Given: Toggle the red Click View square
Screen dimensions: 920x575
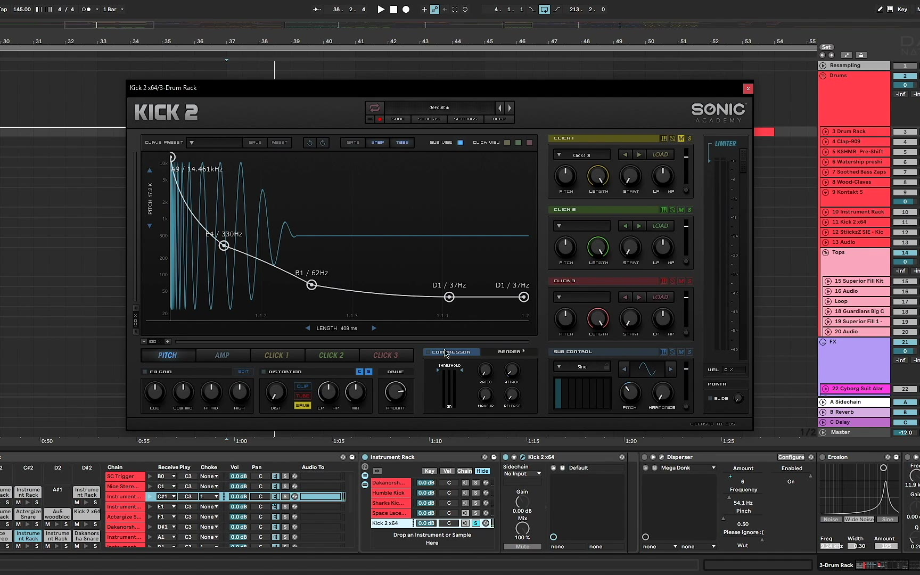Looking at the screenshot, I should pos(529,143).
